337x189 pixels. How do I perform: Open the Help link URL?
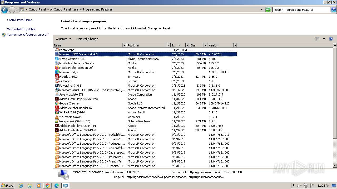click(x=144, y=177)
